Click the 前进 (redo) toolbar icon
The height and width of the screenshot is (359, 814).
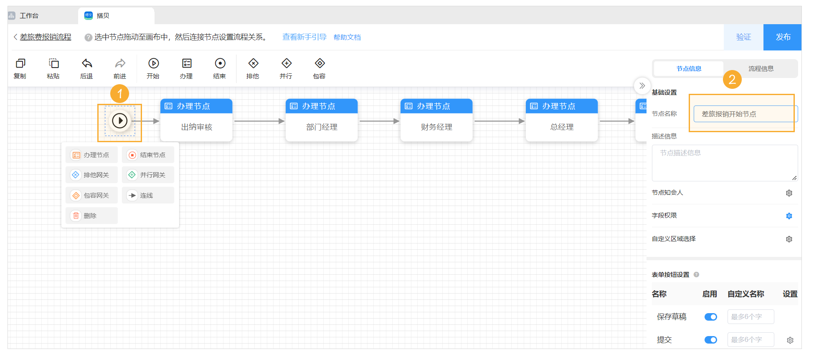click(120, 68)
